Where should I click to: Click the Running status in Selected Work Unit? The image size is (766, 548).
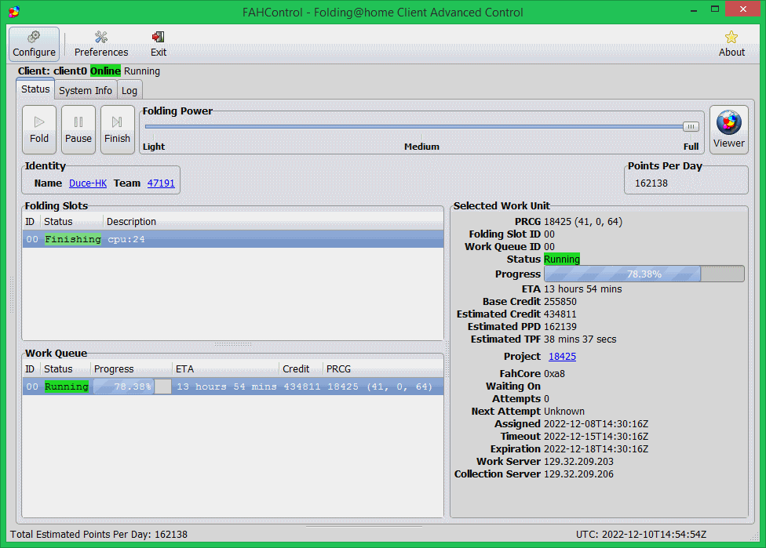[x=562, y=259]
